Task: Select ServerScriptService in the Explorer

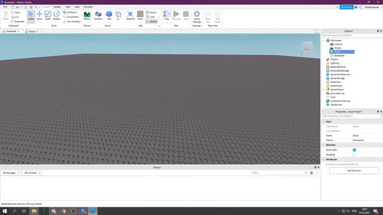Action: pyautogui.click(x=340, y=74)
